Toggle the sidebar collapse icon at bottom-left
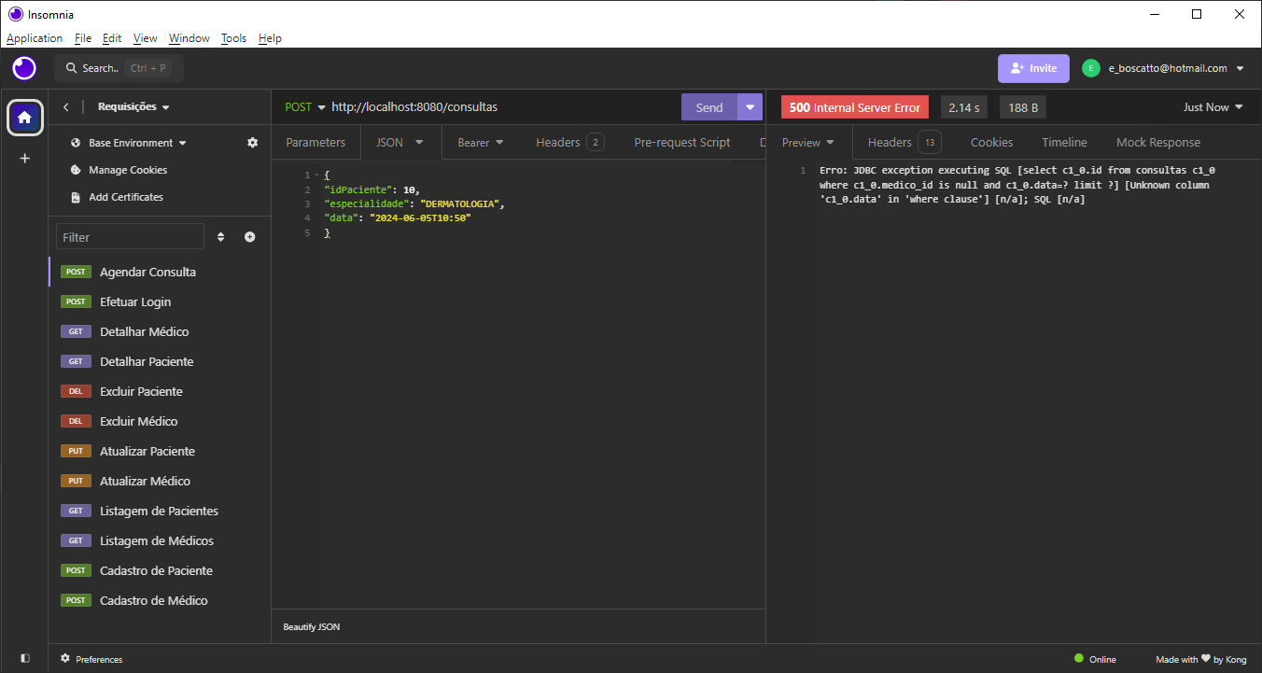This screenshot has height=673, width=1262. [24, 658]
